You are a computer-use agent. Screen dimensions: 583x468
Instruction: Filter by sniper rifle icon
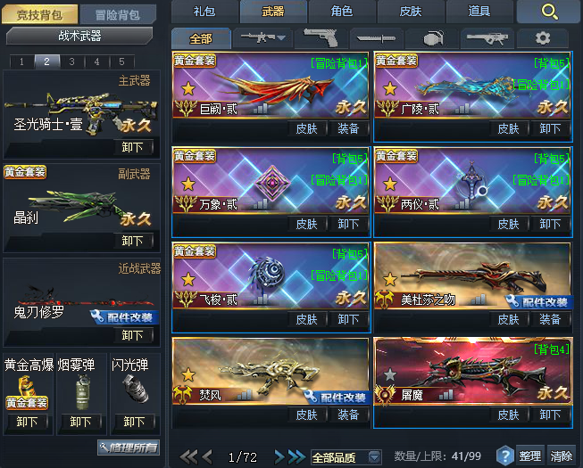487,37
